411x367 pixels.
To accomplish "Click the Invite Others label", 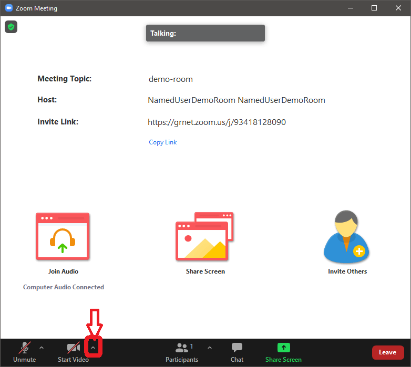I will pyautogui.click(x=347, y=271).
